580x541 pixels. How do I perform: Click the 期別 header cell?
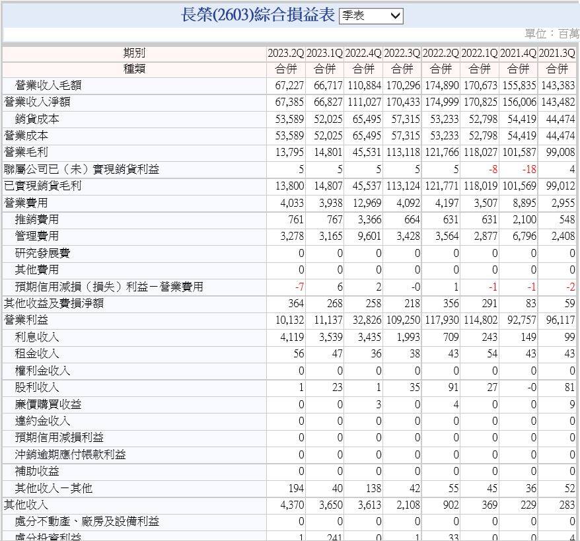[134, 53]
